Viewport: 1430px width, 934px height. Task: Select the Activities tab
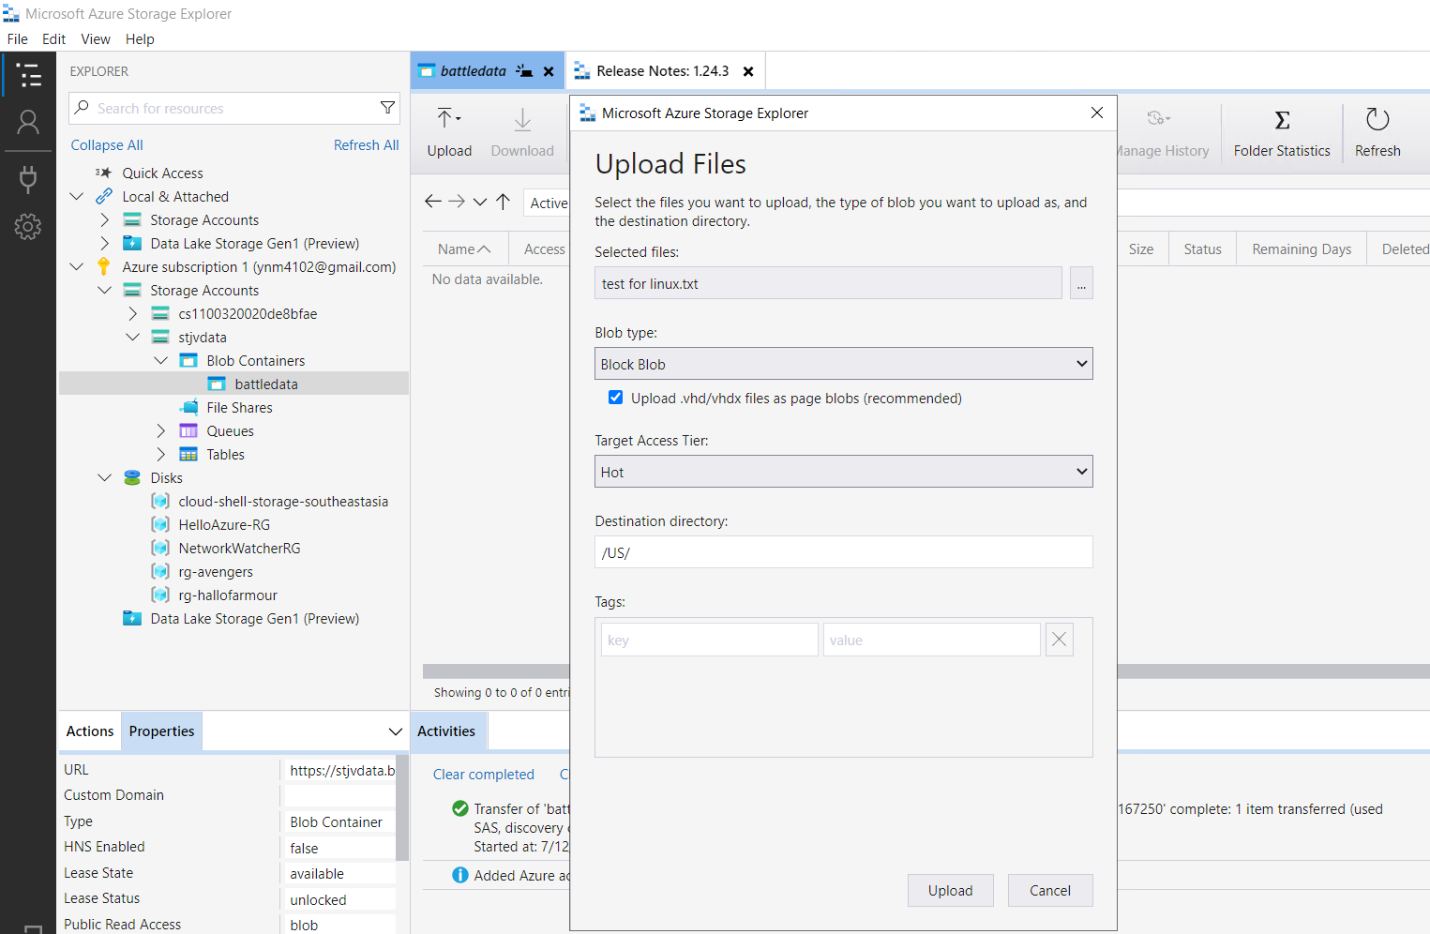tap(446, 731)
